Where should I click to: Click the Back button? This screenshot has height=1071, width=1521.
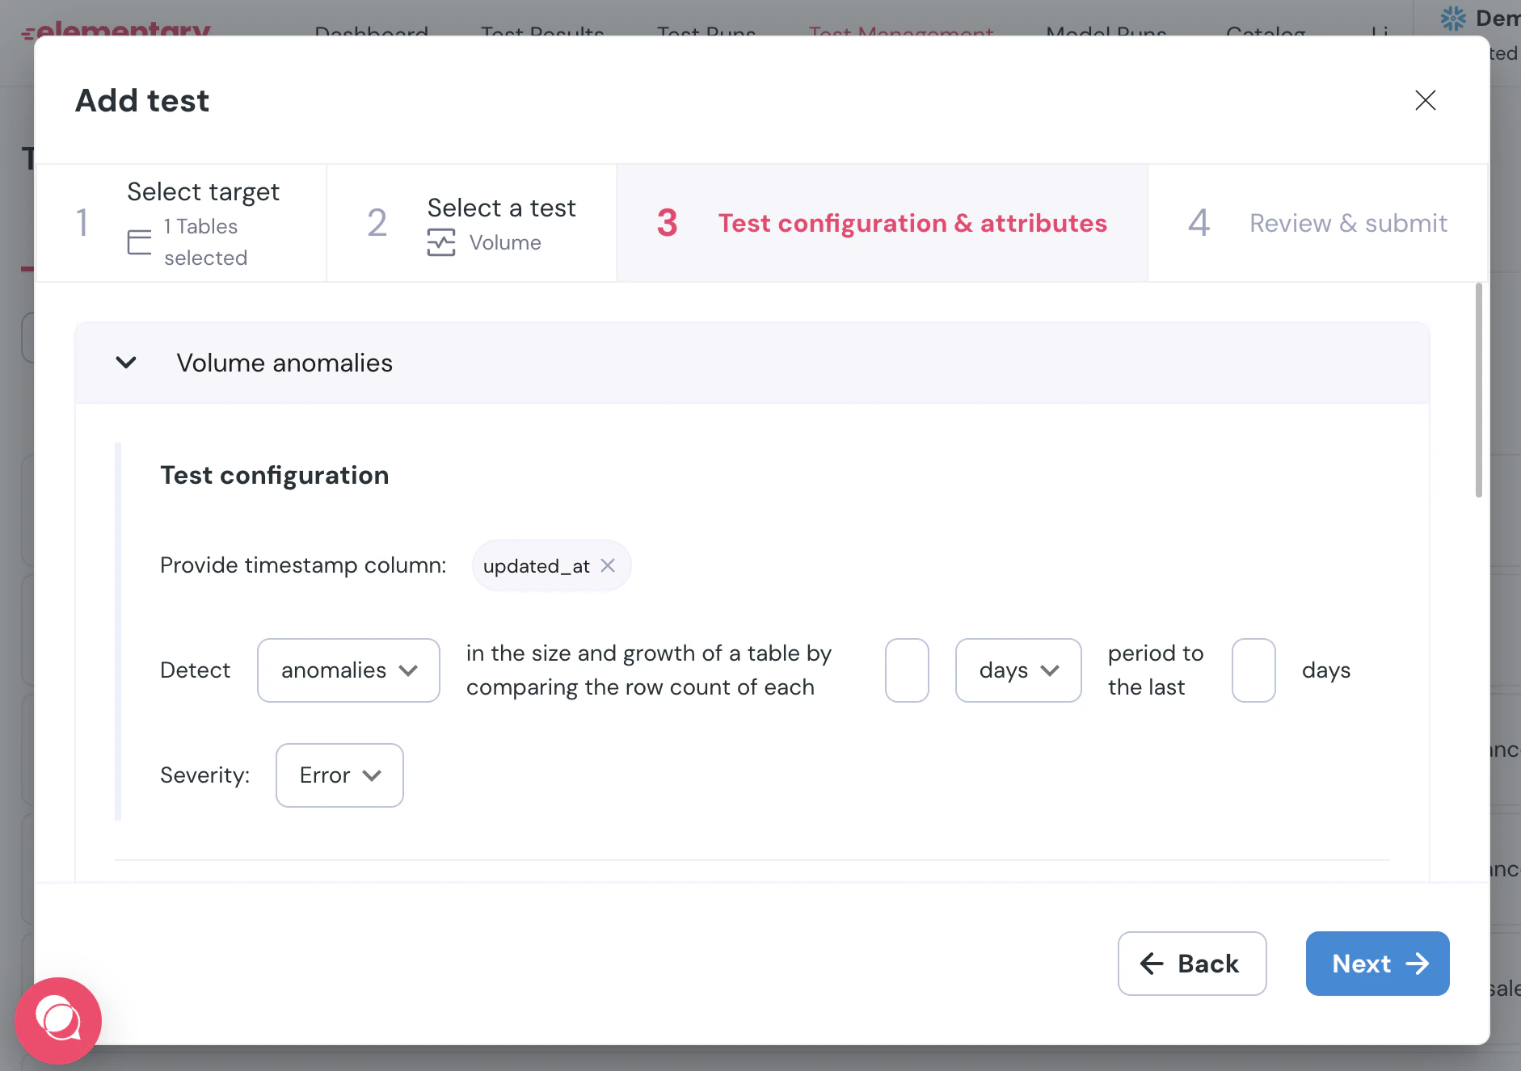point(1192,964)
